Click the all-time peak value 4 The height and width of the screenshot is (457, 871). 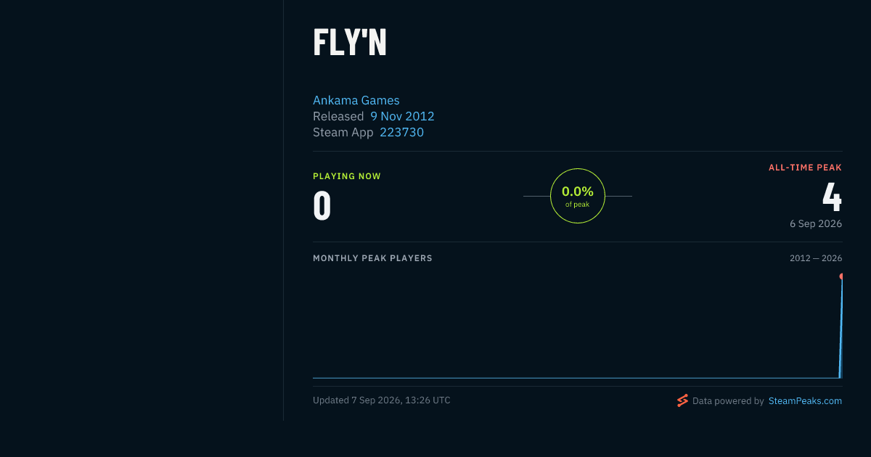click(x=832, y=196)
